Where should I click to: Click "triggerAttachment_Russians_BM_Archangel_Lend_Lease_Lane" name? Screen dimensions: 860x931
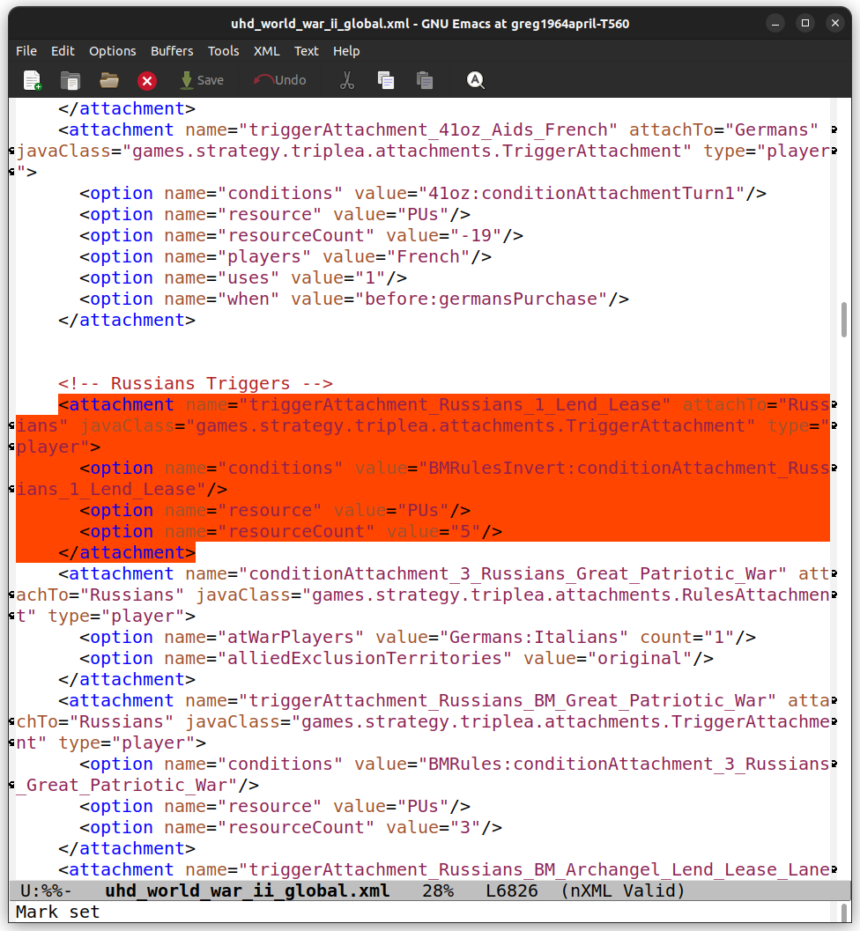(x=534, y=870)
